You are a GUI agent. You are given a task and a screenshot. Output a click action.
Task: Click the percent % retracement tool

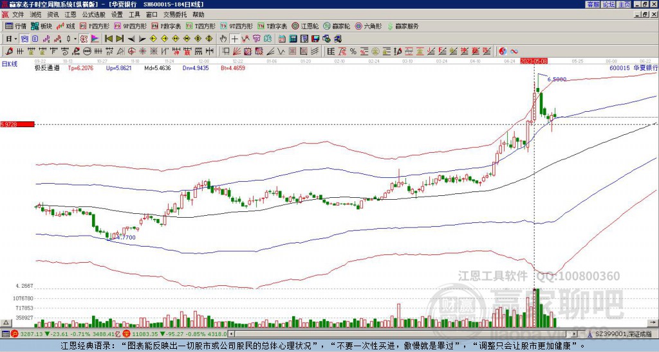[x=353, y=51]
